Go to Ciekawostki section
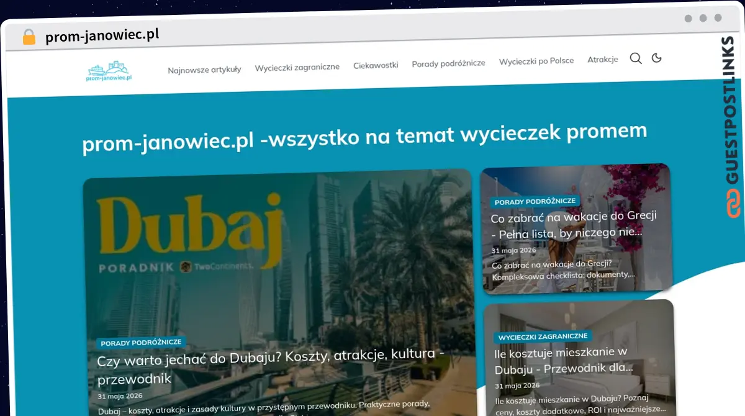The image size is (745, 416). click(376, 65)
